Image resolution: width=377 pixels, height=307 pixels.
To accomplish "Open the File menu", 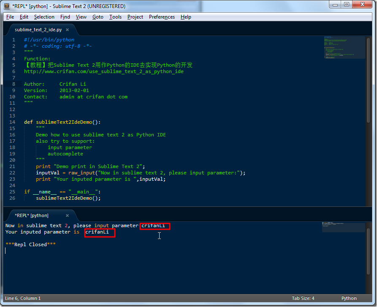I will click(x=10, y=17).
